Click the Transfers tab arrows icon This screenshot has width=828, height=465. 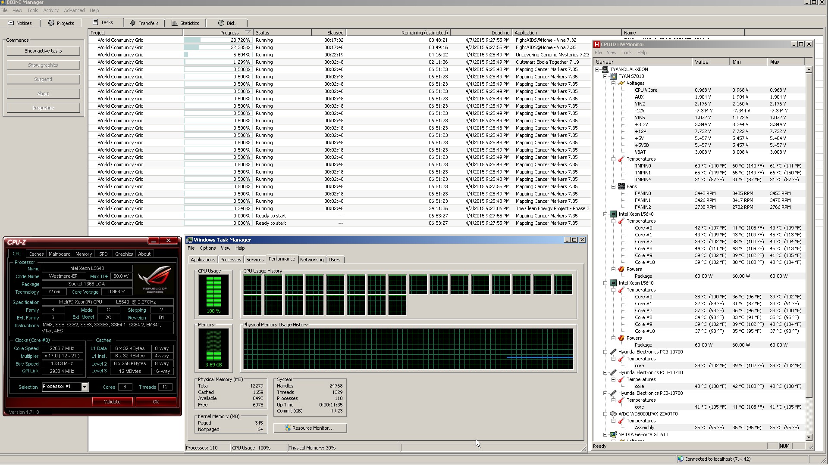[133, 23]
